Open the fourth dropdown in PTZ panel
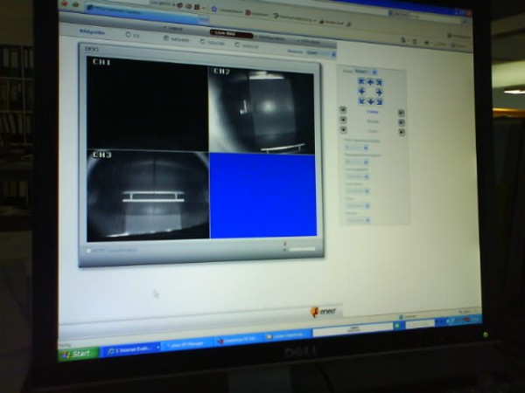This screenshot has height=393, width=525. coord(358,191)
